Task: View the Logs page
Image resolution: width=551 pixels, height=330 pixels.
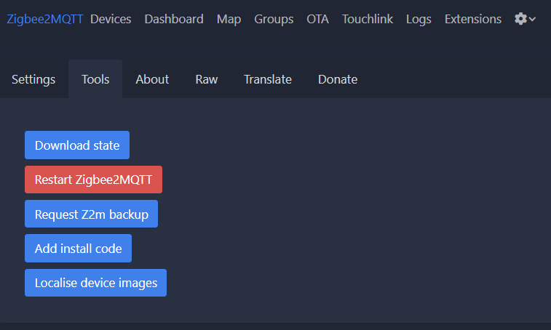Action: pos(419,19)
